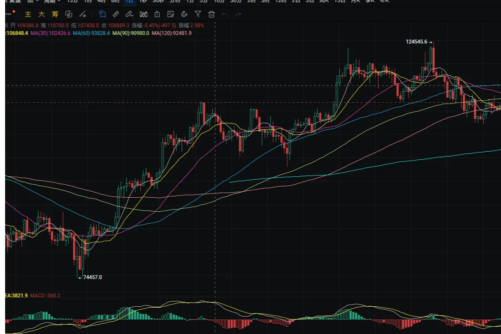Click the low price 107438.0 value

click(88, 25)
